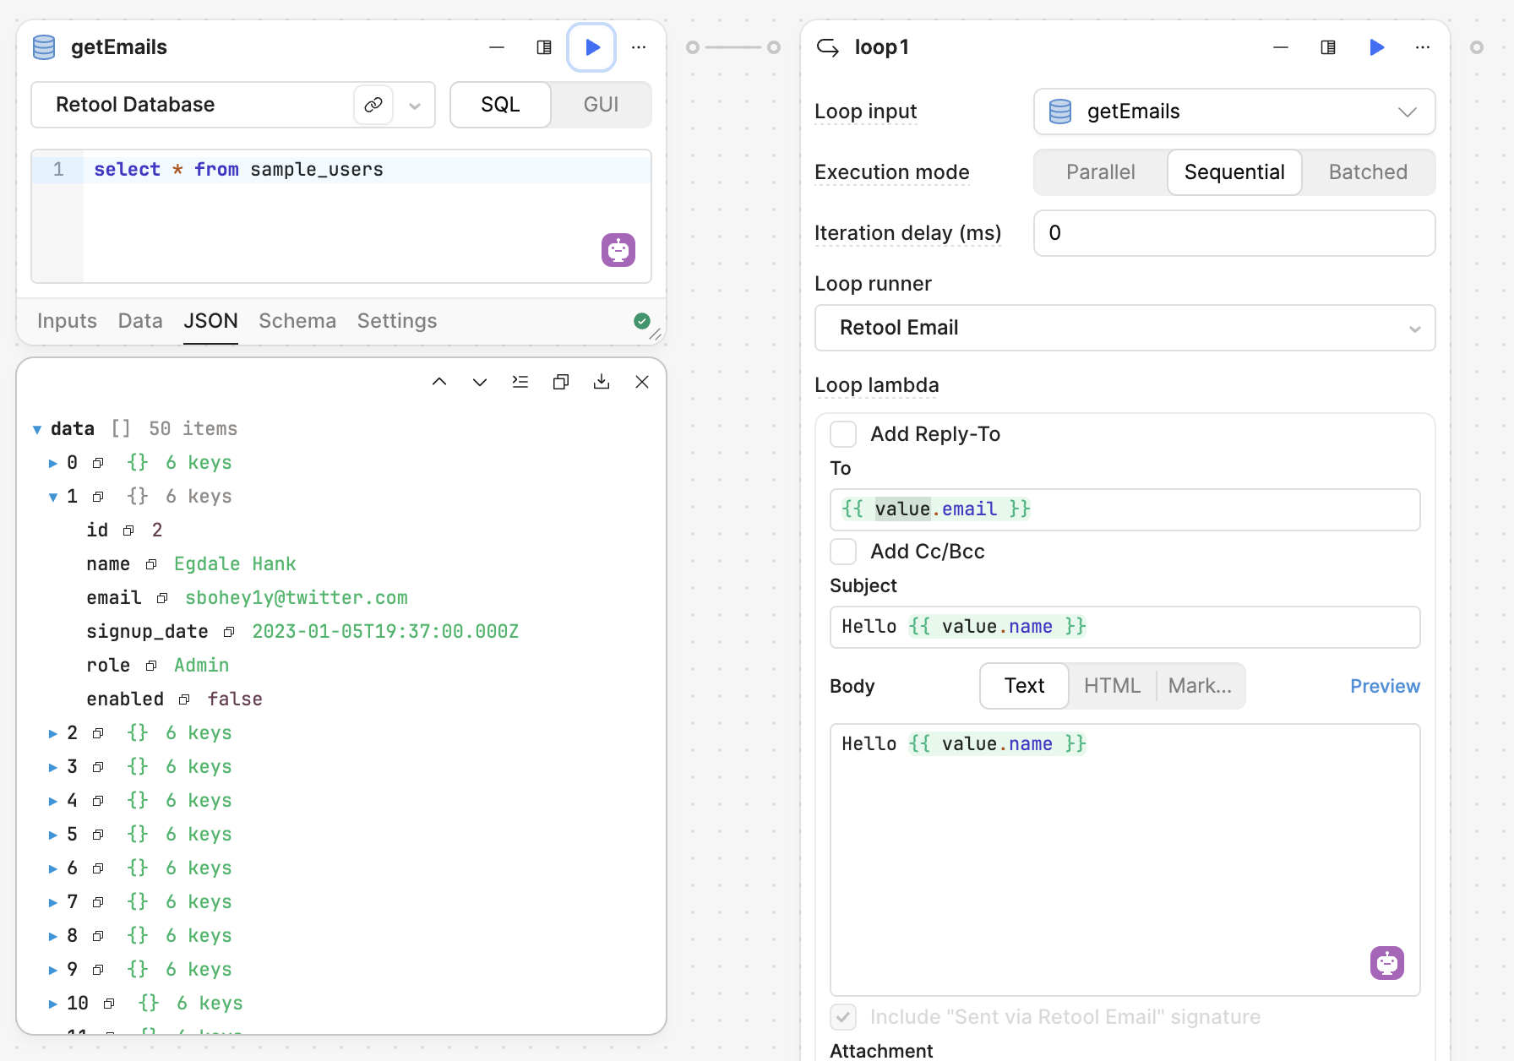Open the Loop runner Retool Email dropdown

(x=1124, y=328)
